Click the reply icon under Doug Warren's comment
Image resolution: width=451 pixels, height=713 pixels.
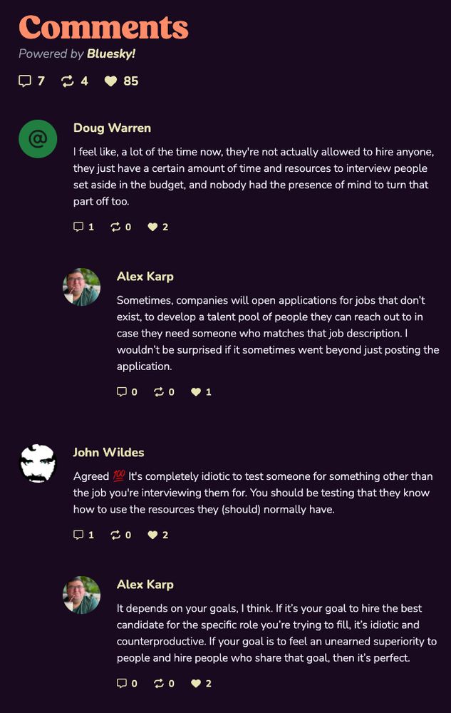coord(80,227)
